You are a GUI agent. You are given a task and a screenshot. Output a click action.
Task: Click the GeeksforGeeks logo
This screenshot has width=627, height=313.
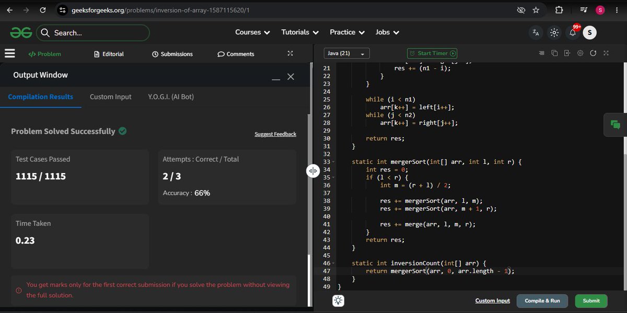(21, 32)
